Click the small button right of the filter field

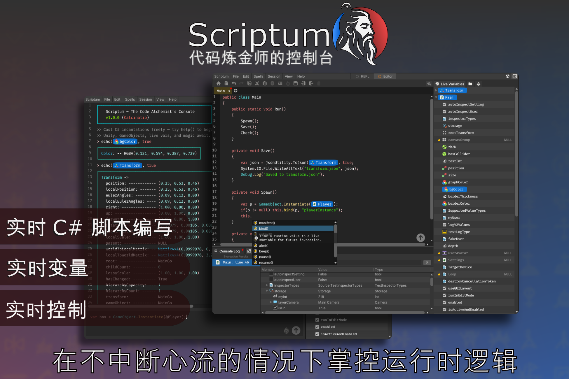pos(427,263)
